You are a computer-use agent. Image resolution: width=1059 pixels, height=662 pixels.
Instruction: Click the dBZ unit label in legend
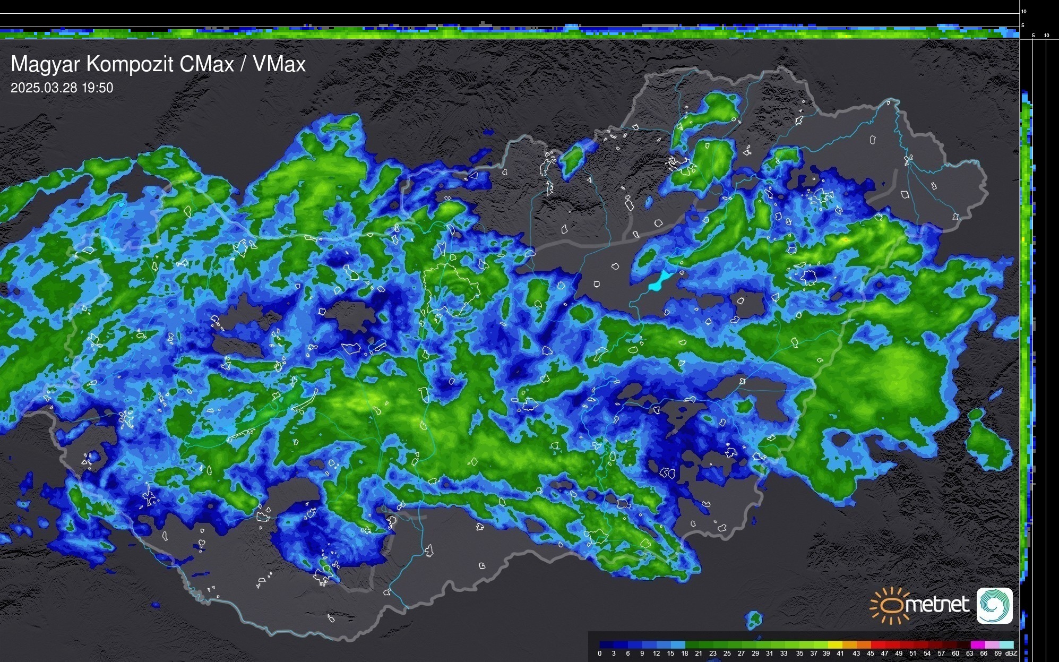[1011, 654]
